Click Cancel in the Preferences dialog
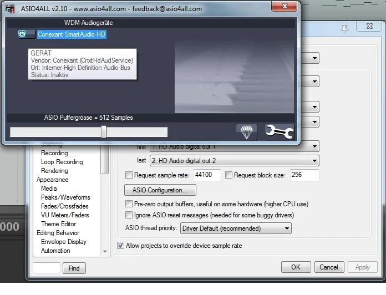The width and height of the screenshot is (386, 295). [329, 267]
